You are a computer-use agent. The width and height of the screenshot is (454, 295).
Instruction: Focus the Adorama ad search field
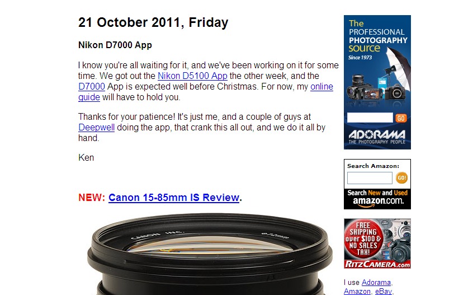point(370,118)
